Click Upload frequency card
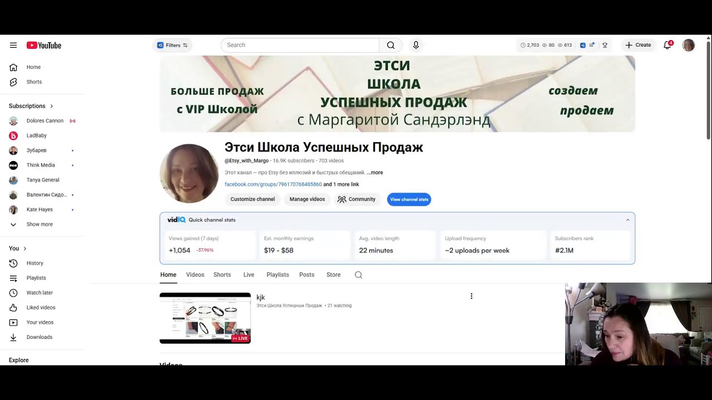The height and width of the screenshot is (400, 712). tap(493, 245)
